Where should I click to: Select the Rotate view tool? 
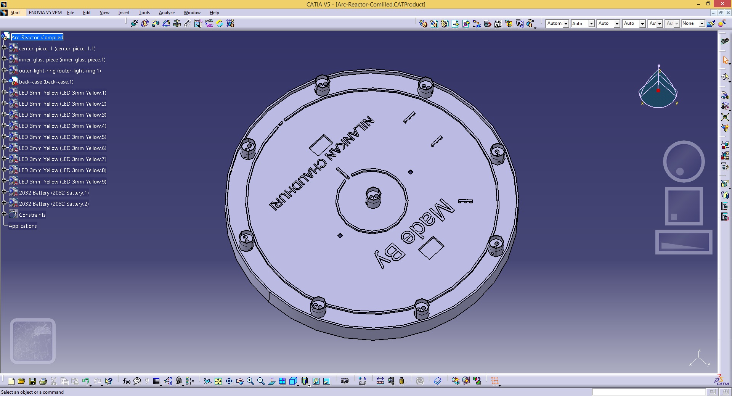[x=239, y=381]
